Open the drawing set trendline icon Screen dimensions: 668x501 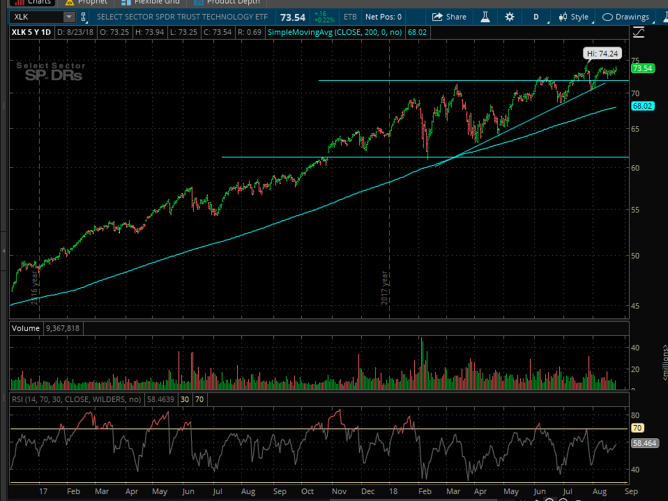pos(639,32)
